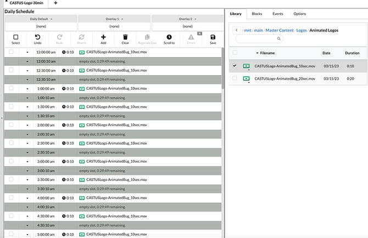
Task: Click the Errors warning icon
Action: (x=191, y=37)
